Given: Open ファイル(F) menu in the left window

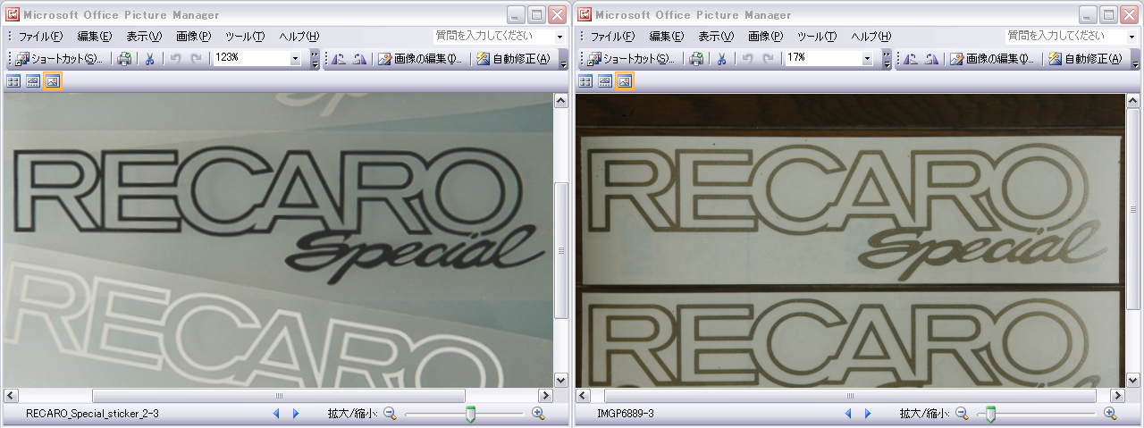Looking at the screenshot, I should pyautogui.click(x=40, y=37).
